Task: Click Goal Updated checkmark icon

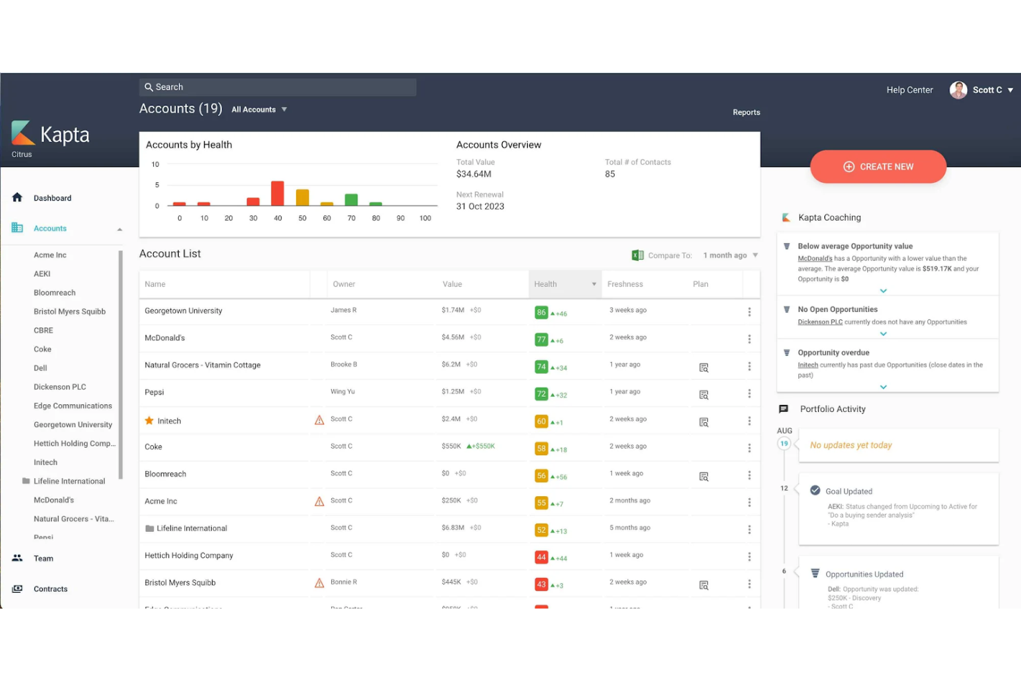Action: (x=815, y=491)
